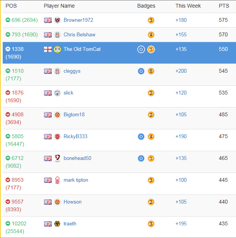Click the blue badge in bonehead50's row
This screenshot has width=236, height=238.
click(141, 158)
